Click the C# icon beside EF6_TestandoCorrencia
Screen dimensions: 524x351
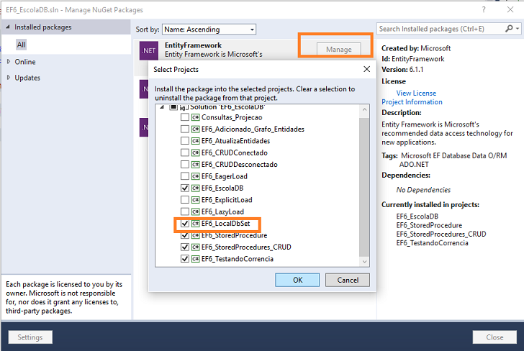pos(196,259)
